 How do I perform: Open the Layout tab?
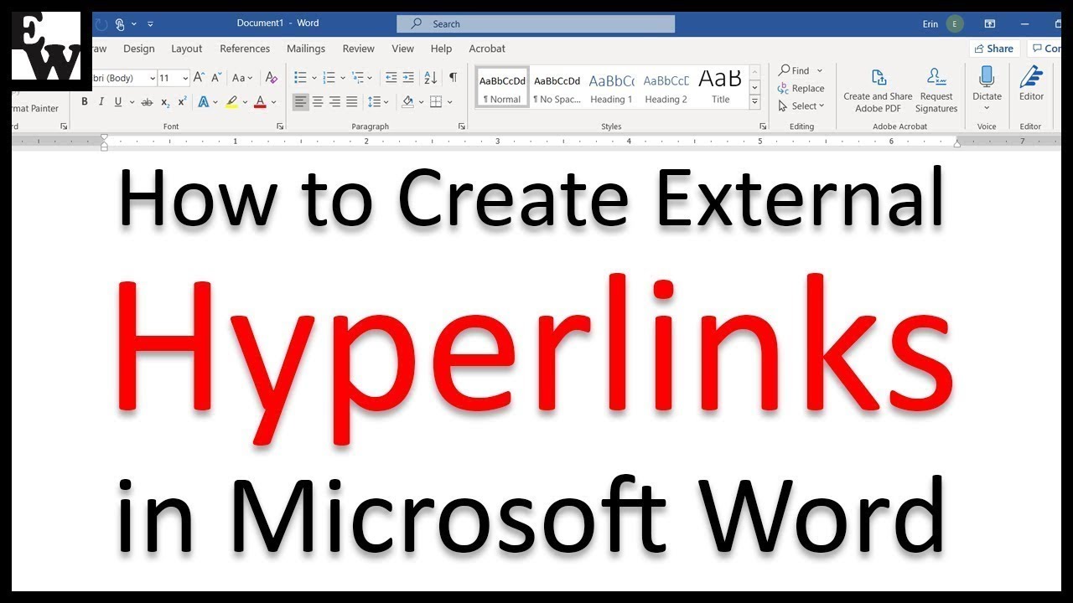(x=187, y=49)
